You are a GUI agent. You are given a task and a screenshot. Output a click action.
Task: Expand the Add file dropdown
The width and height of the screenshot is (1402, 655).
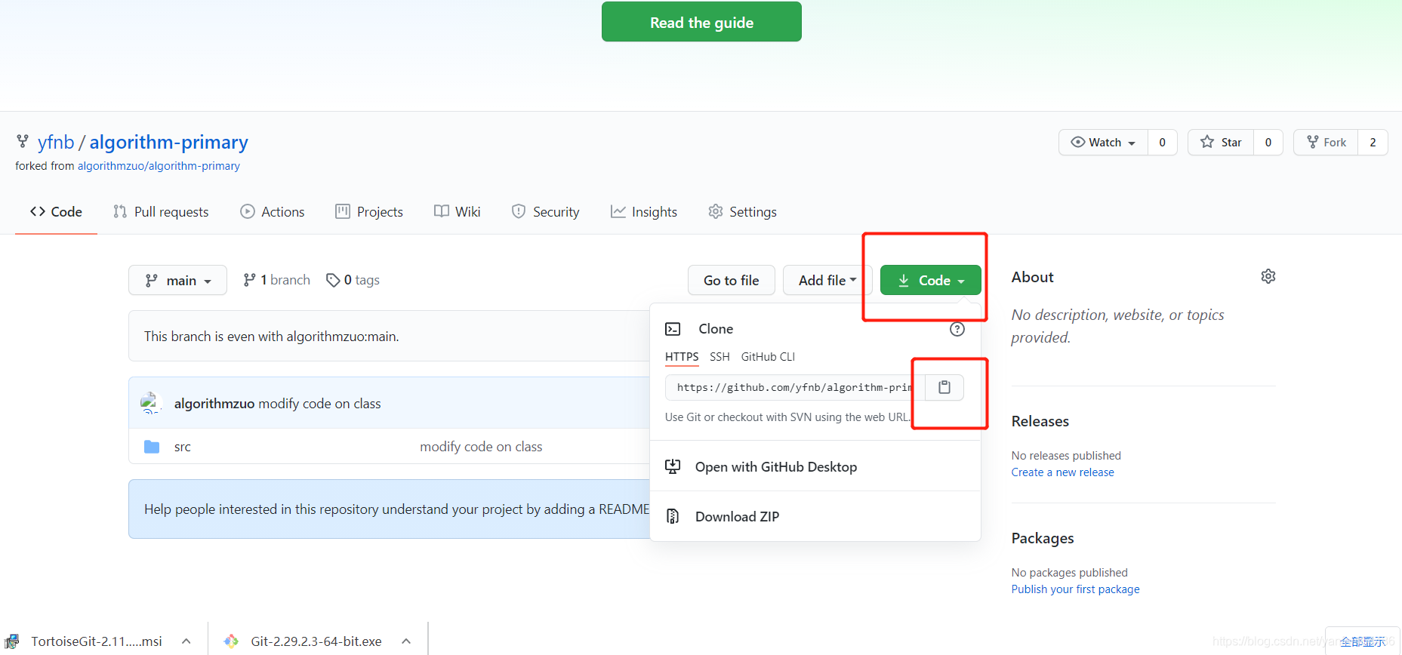tap(827, 280)
